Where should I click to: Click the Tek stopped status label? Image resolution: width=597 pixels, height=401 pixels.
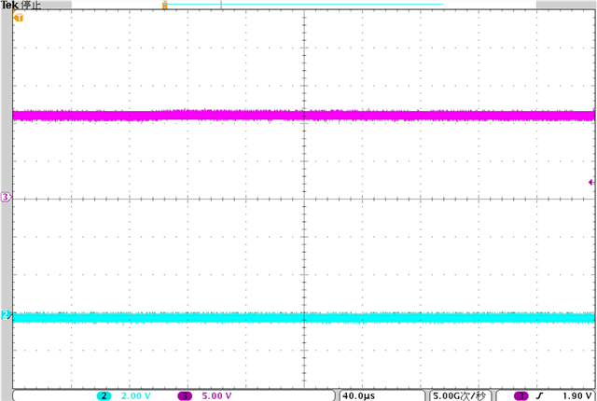point(21,6)
